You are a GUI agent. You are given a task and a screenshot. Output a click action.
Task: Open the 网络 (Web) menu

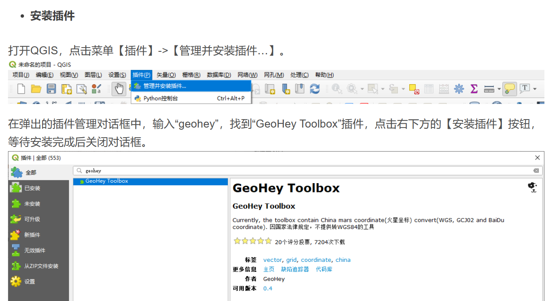248,75
